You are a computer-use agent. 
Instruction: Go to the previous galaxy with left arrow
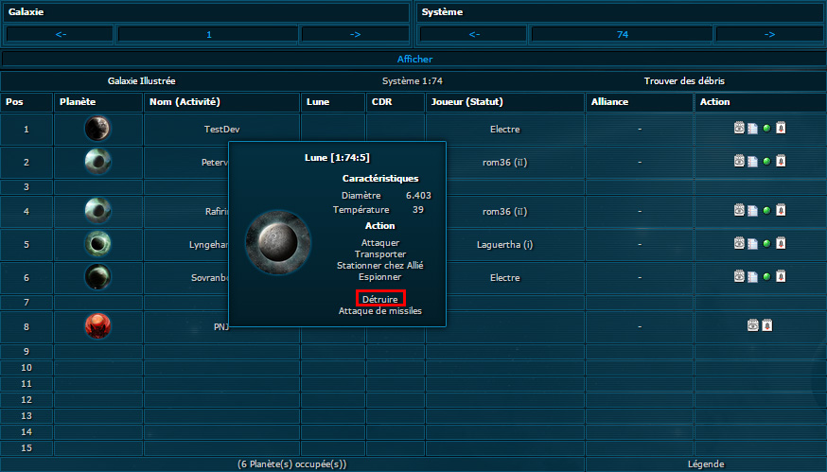click(60, 34)
